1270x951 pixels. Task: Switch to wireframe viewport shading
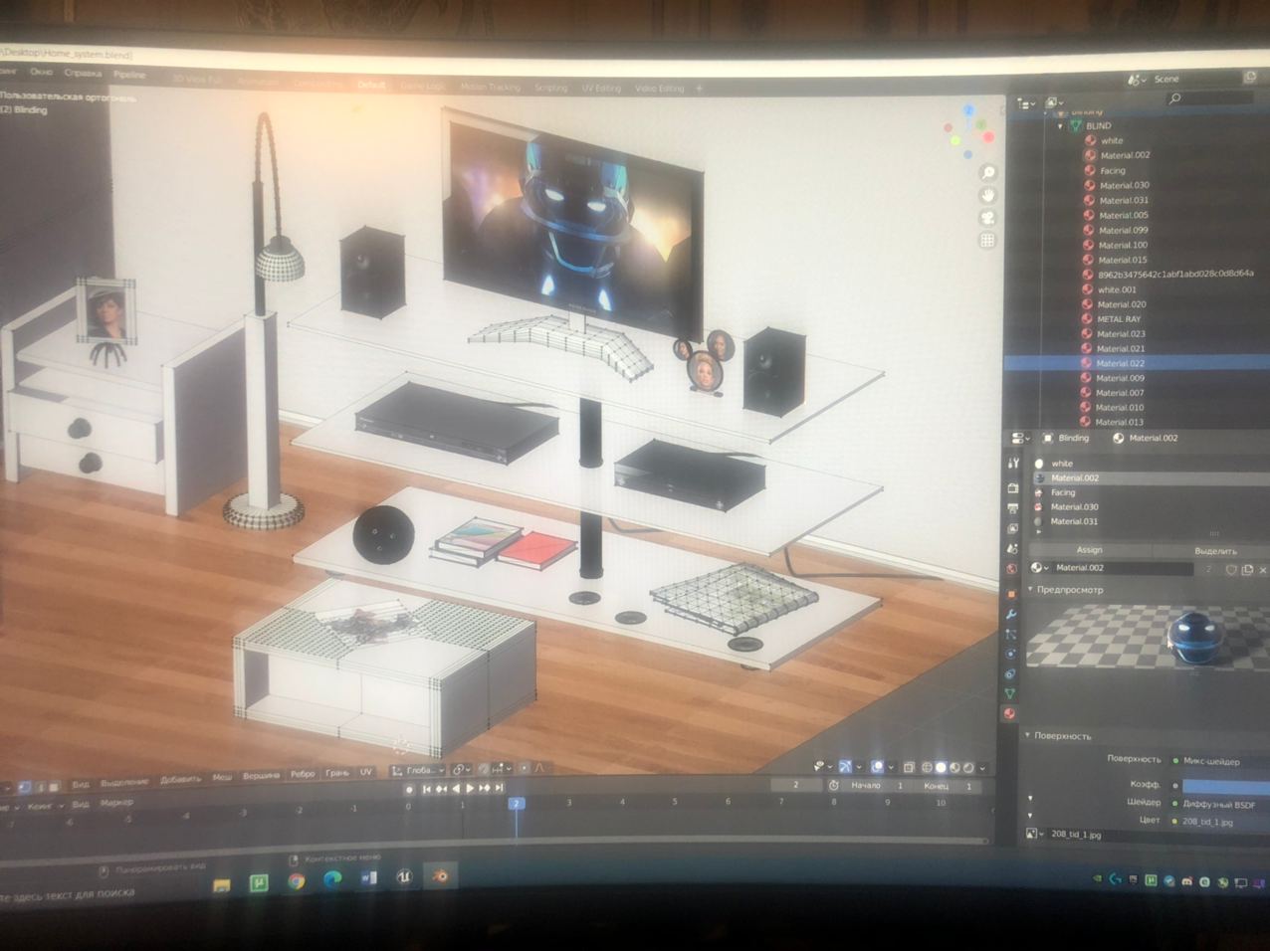pyautogui.click(x=926, y=767)
